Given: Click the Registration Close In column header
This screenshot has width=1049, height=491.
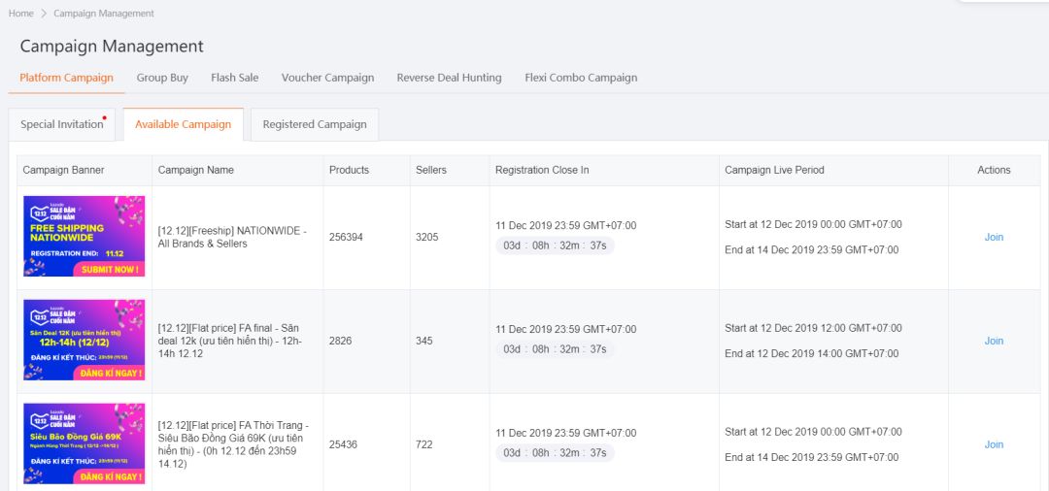Looking at the screenshot, I should pos(542,170).
